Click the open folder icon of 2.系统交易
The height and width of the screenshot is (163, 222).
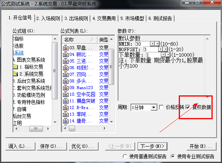pos(16,74)
